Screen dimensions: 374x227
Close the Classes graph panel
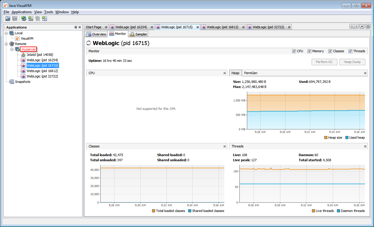pyautogui.click(x=225, y=146)
